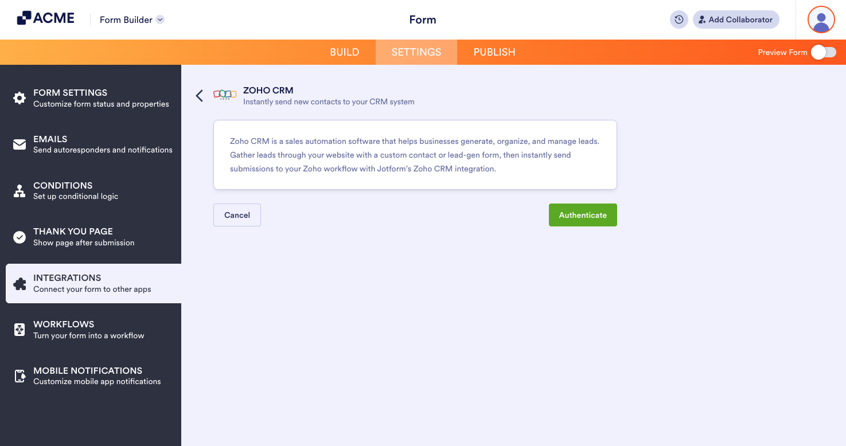Click the Add Collaborator button
Image resolution: width=846 pixels, height=446 pixels.
tap(736, 19)
